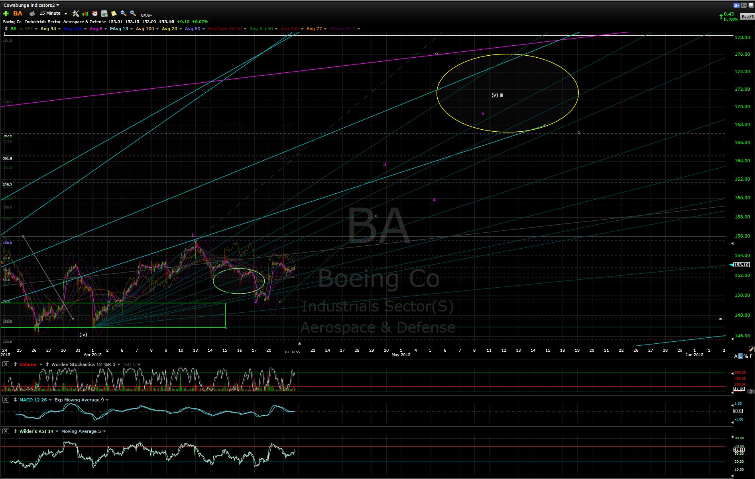
Task: Click the green plus add-chart icon
Action: (6, 14)
